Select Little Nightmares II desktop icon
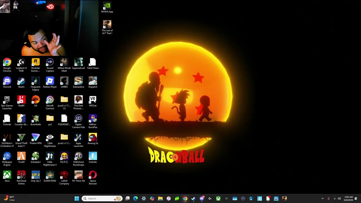The image size is (361, 203). click(x=50, y=159)
